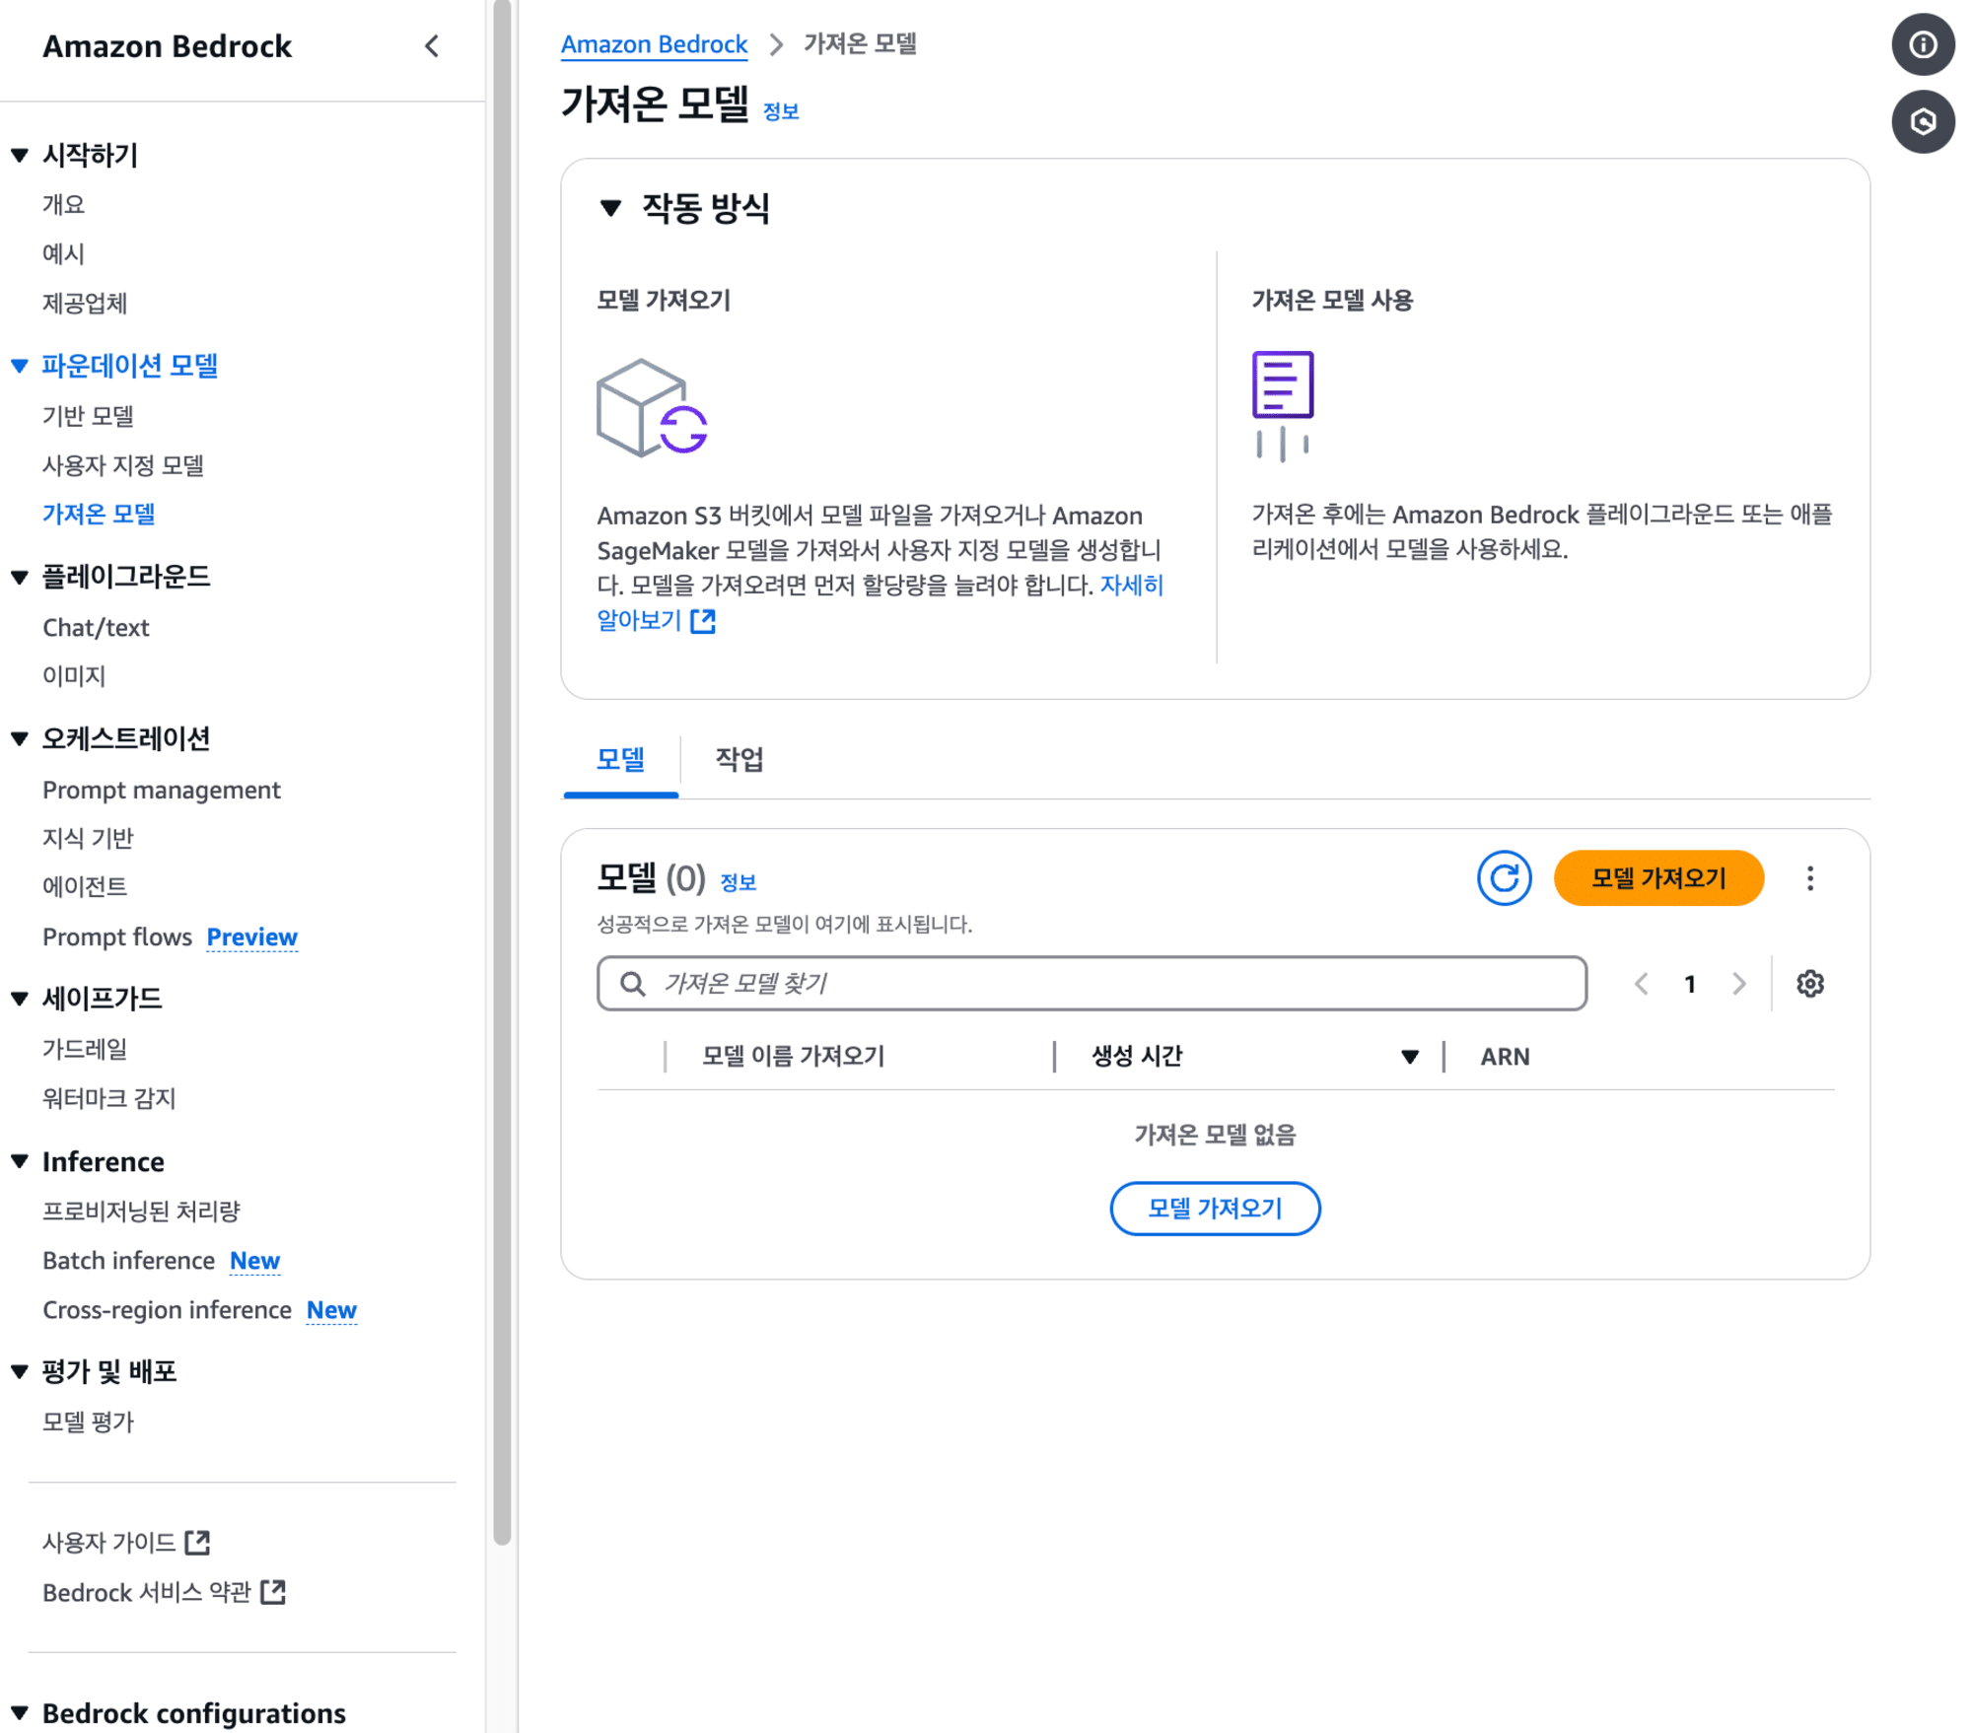This screenshot has height=1733, width=1972.
Task: Open 모델 평가 in the sidebar
Action: (x=88, y=1421)
